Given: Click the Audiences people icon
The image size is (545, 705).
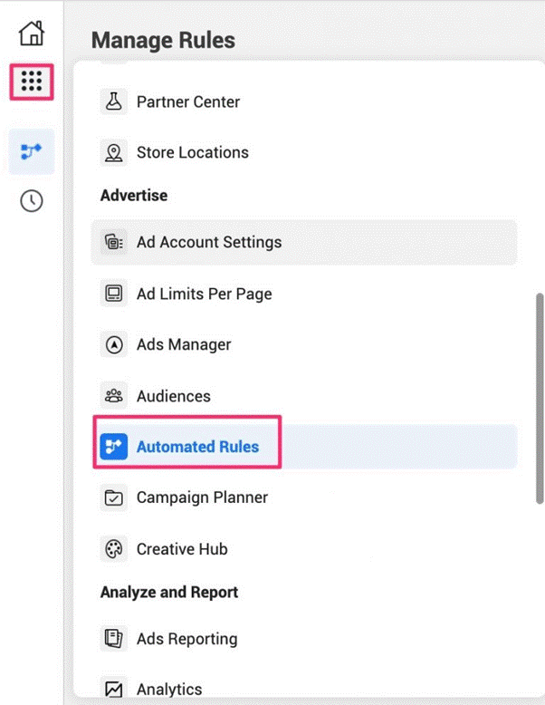Looking at the screenshot, I should coord(114,396).
